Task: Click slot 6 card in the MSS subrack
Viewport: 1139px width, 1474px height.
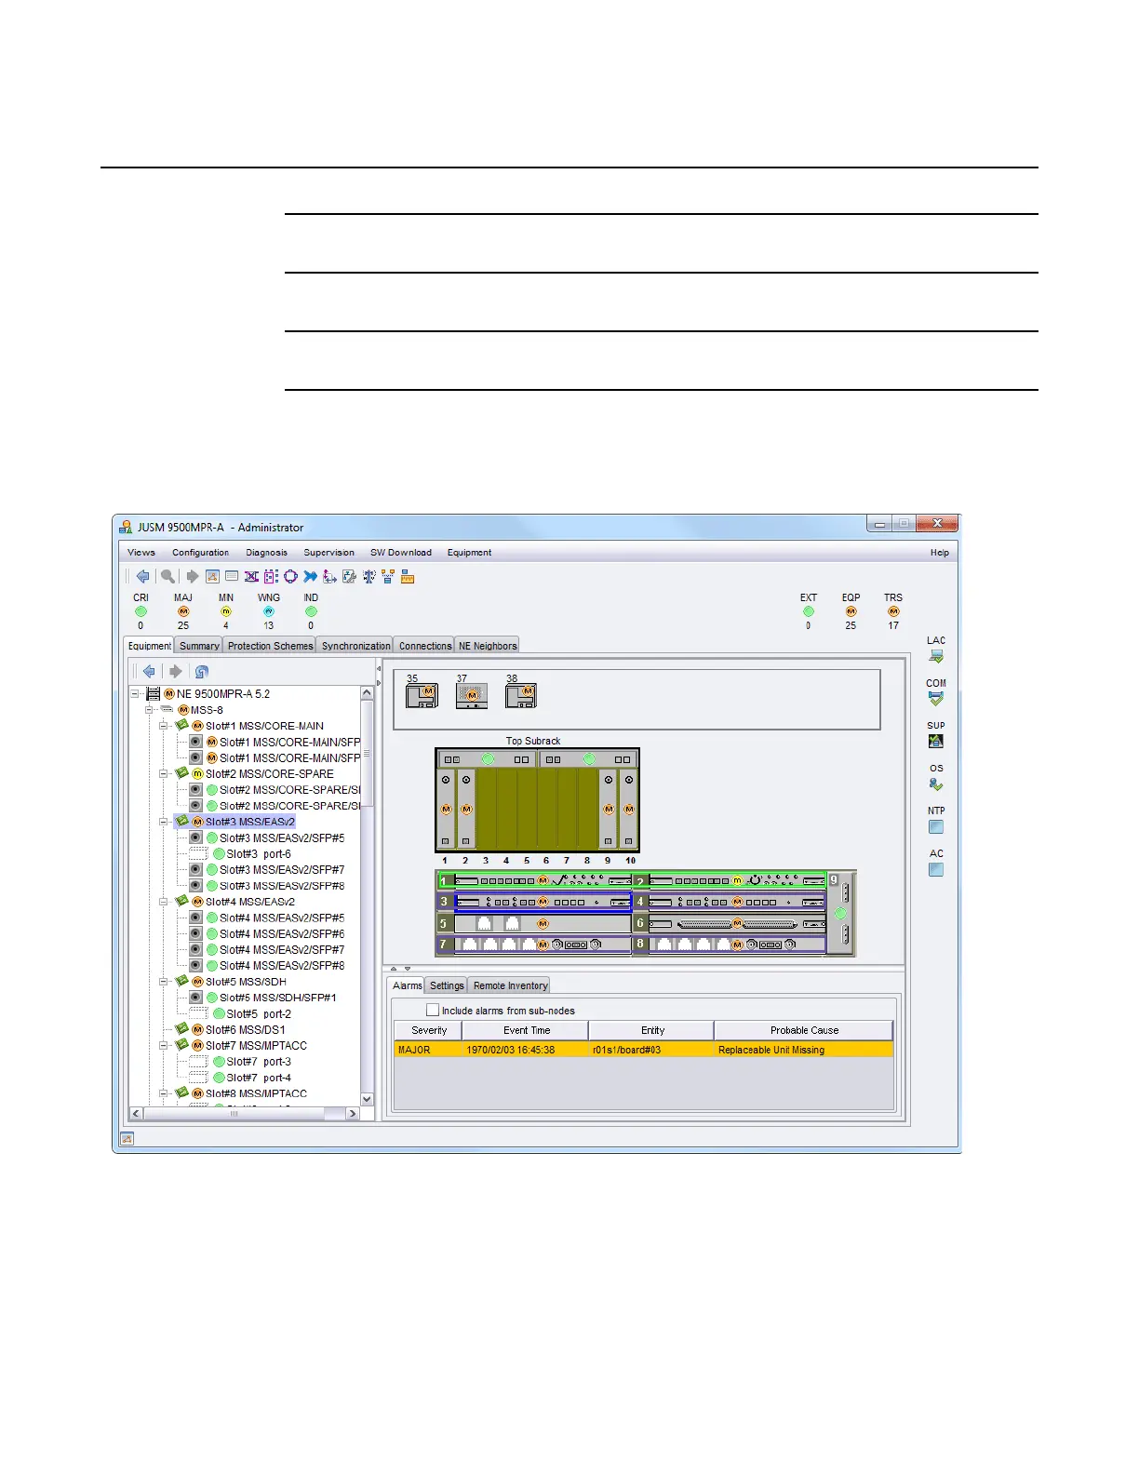Action: [x=730, y=924]
